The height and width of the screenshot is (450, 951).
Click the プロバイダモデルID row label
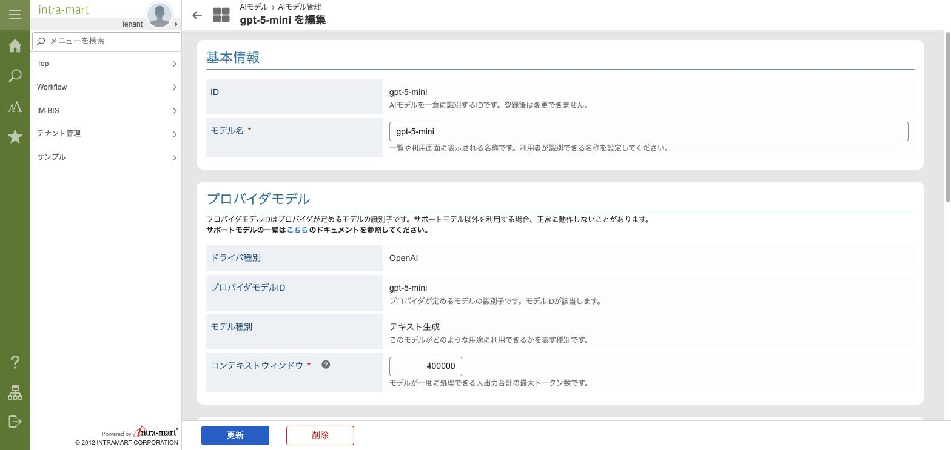(247, 287)
